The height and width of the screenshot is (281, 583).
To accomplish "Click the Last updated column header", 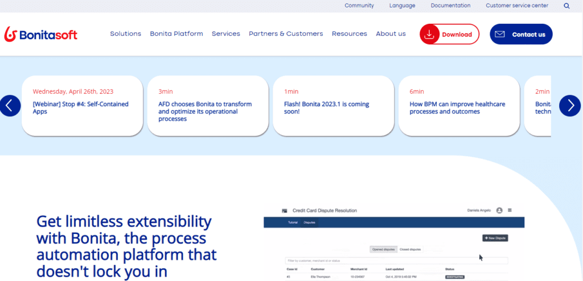I will point(395,269).
